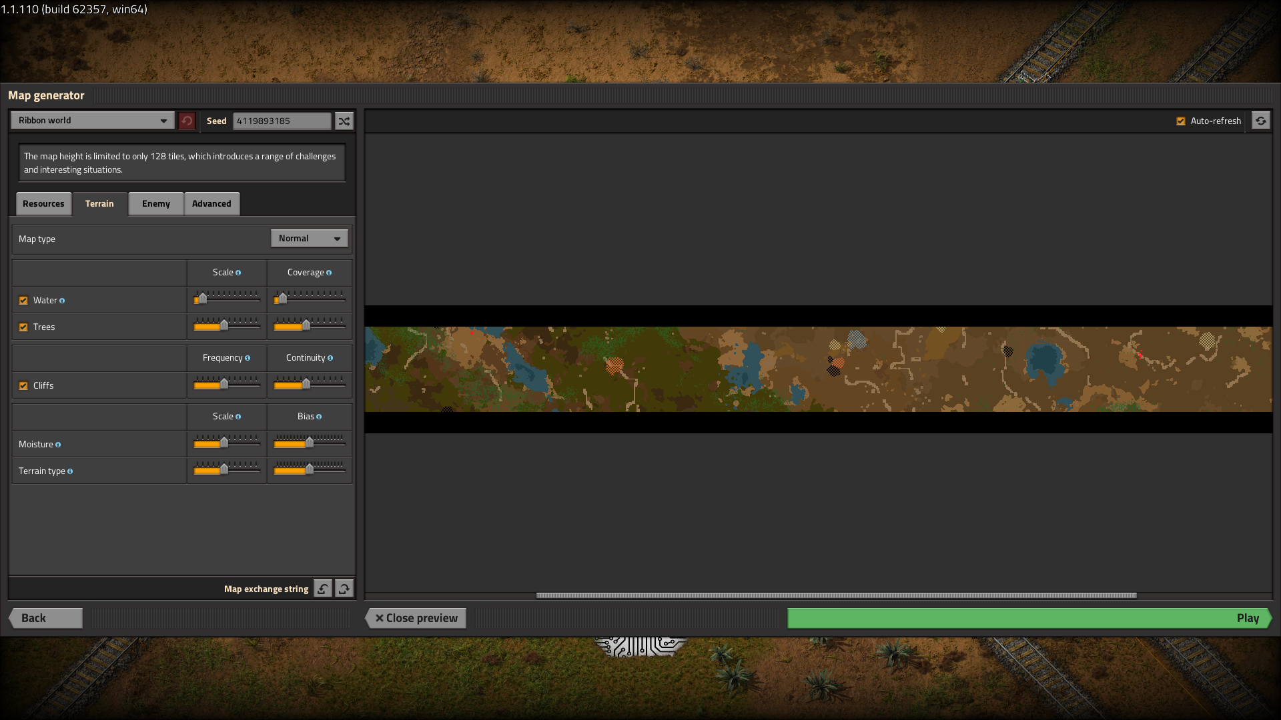Click the 'Map exchange string' label
The image size is (1281, 720).
click(266, 589)
